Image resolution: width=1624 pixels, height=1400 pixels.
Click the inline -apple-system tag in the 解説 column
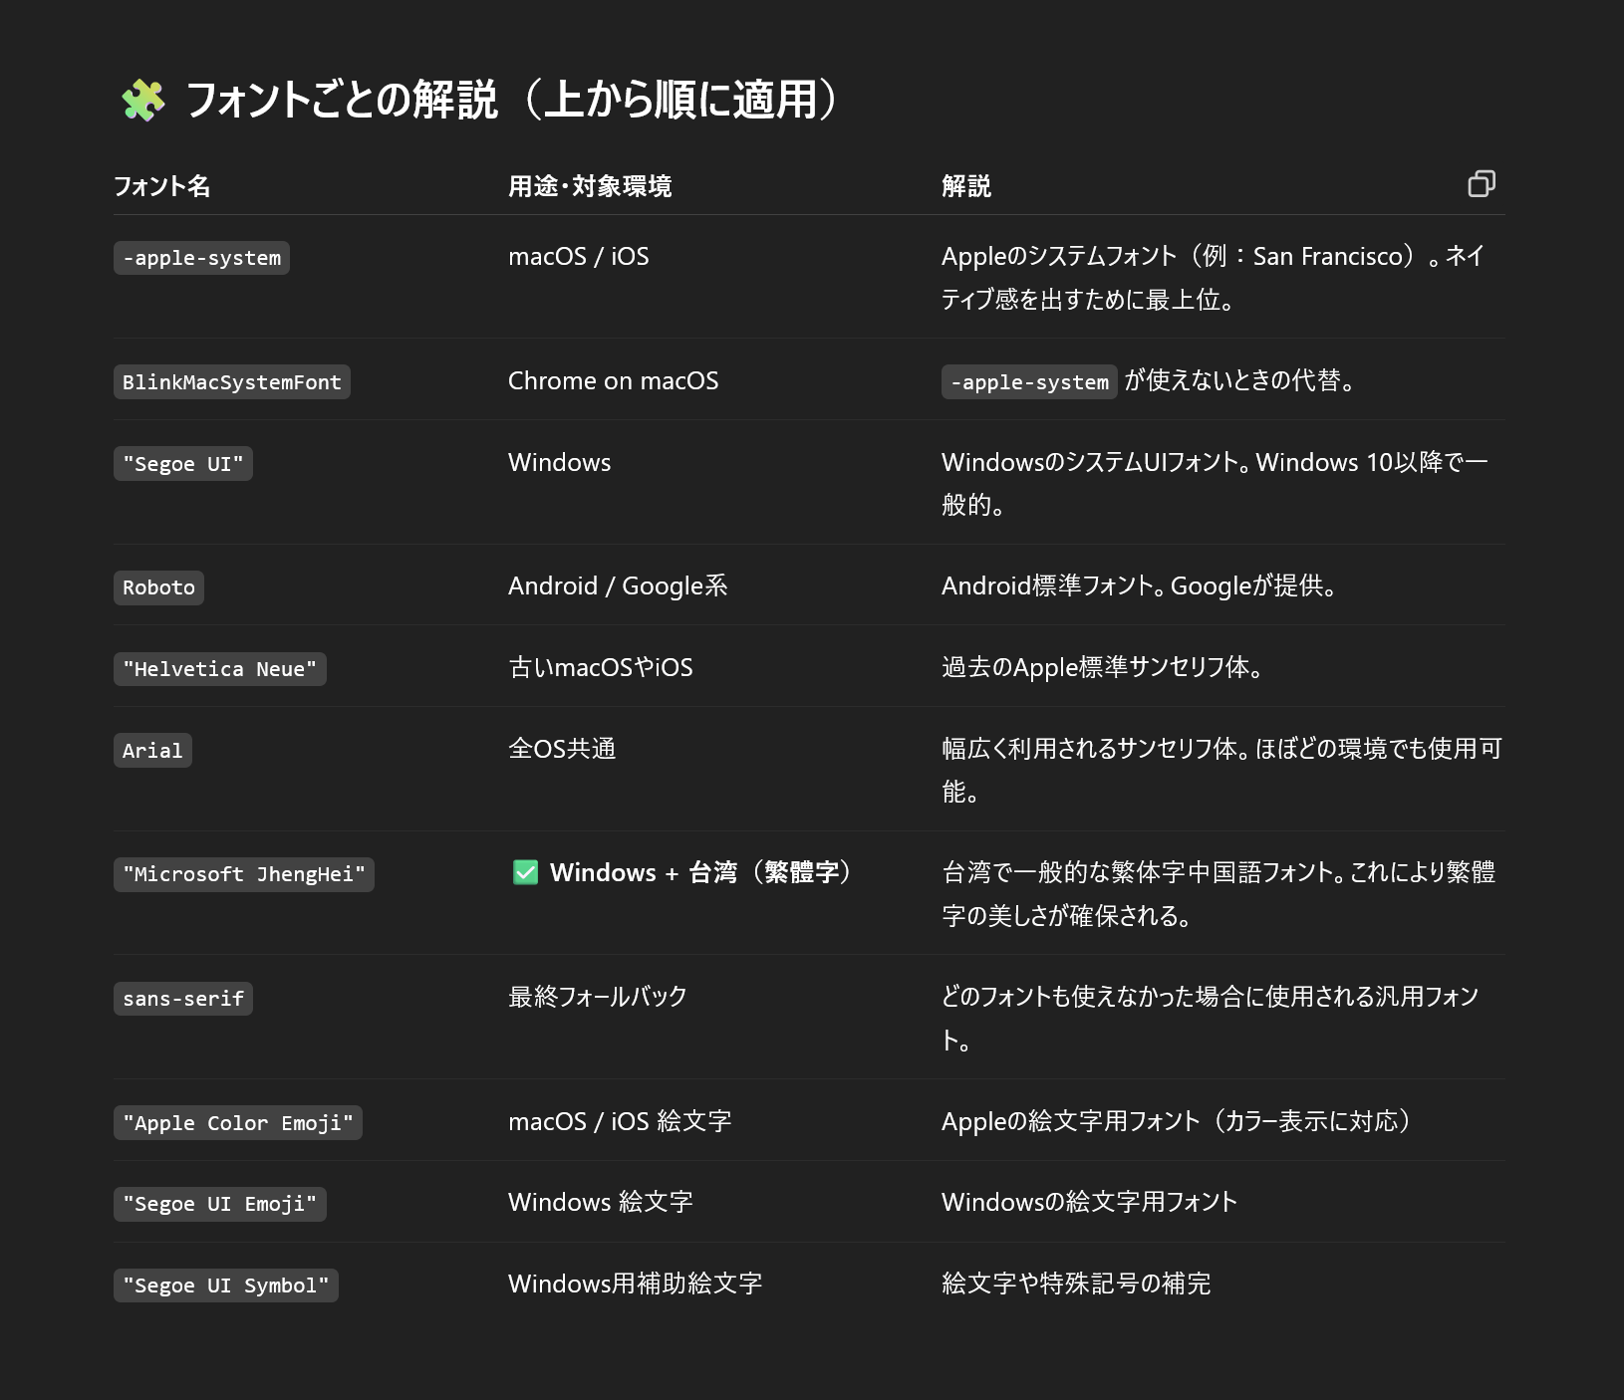(x=1029, y=382)
